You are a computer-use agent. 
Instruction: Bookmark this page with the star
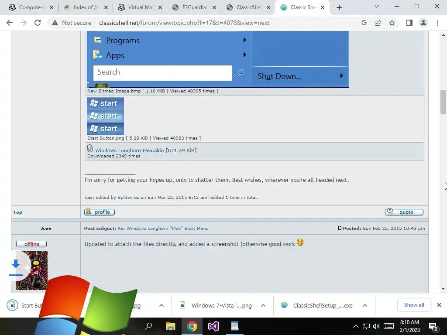[392, 23]
